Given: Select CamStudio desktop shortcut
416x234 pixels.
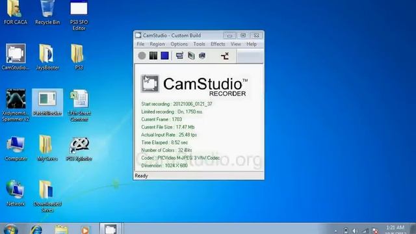Looking at the screenshot, I should pos(16,57).
